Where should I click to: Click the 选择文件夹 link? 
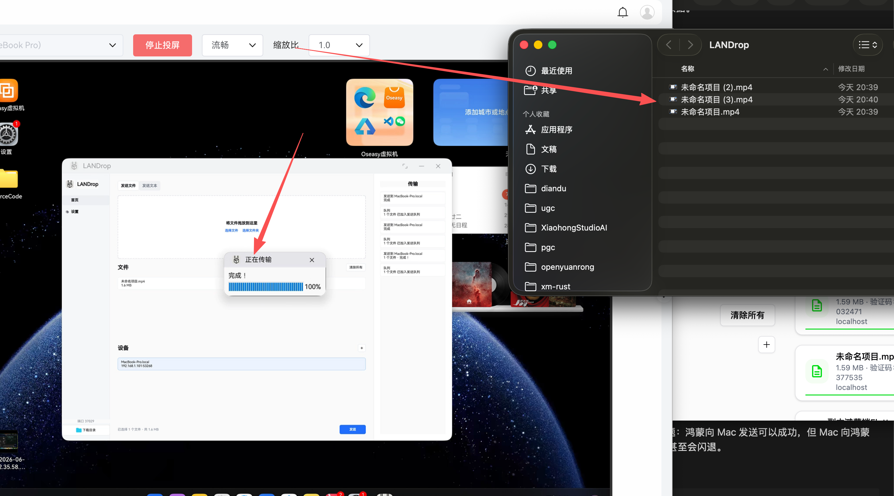[251, 230]
